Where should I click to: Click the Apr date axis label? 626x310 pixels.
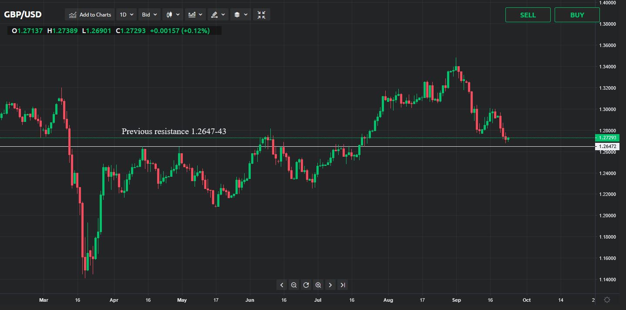point(114,300)
